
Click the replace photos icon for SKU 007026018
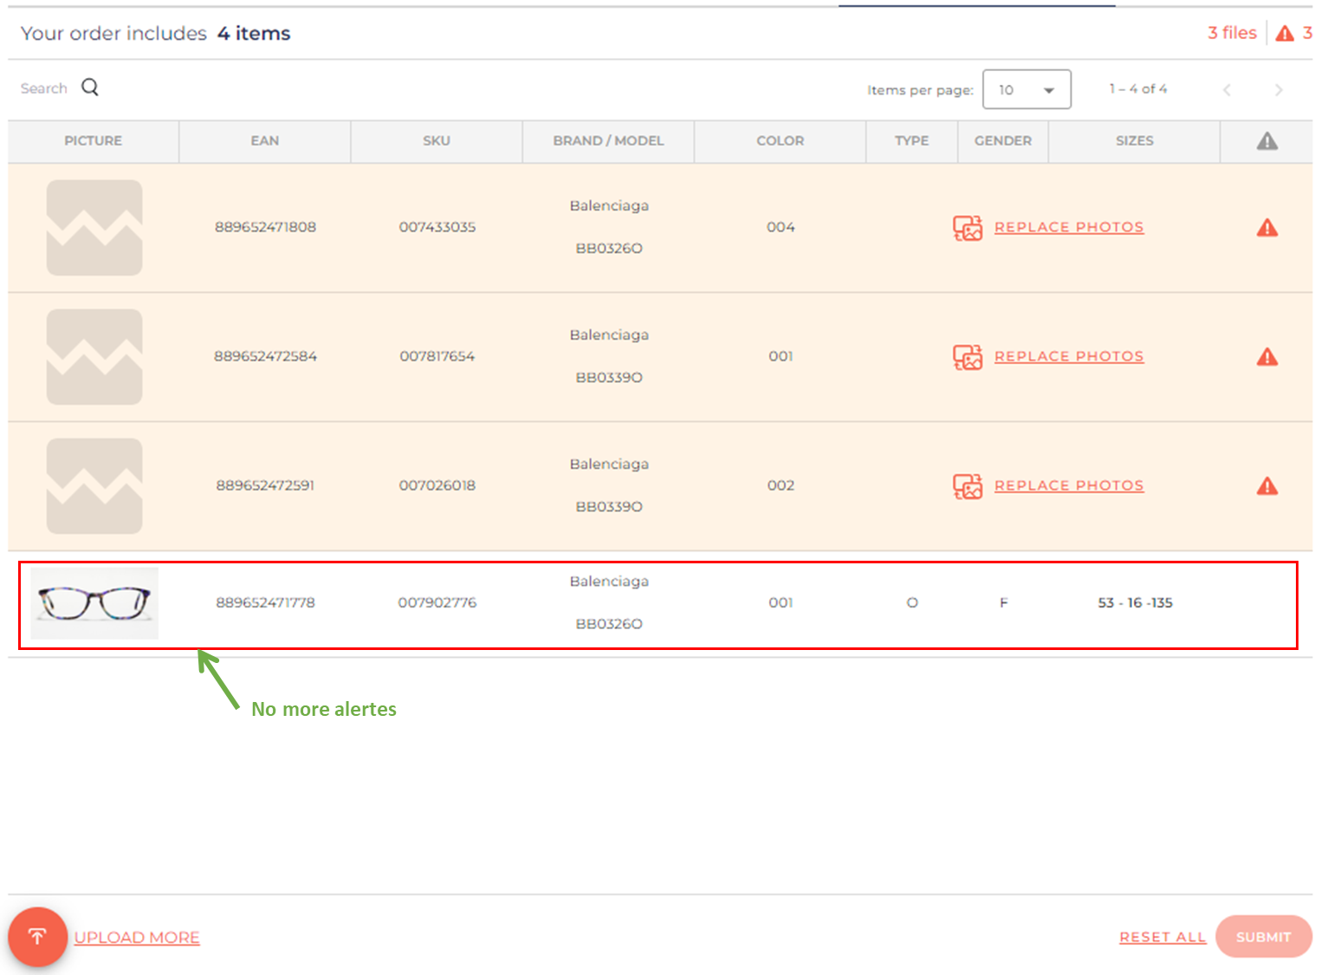968,486
